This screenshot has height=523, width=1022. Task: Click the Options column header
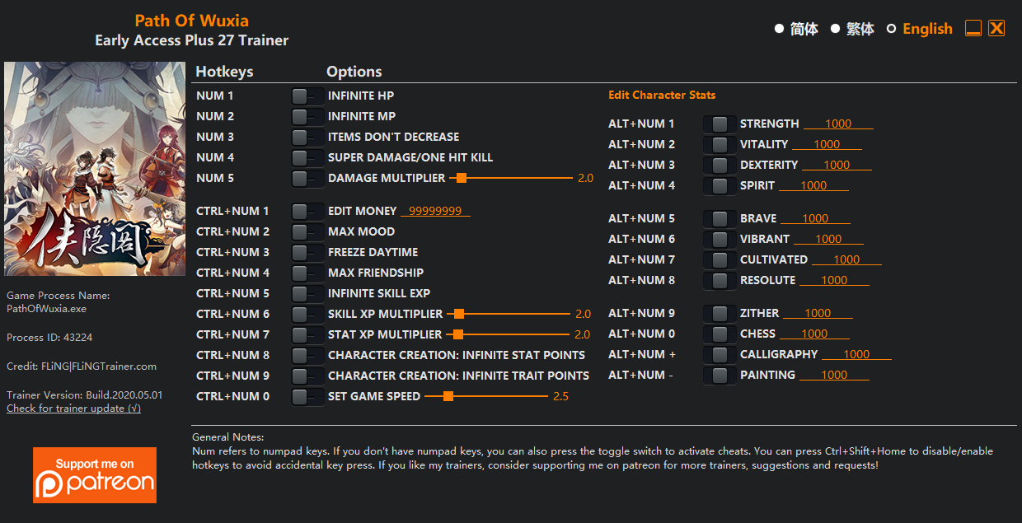[354, 72]
